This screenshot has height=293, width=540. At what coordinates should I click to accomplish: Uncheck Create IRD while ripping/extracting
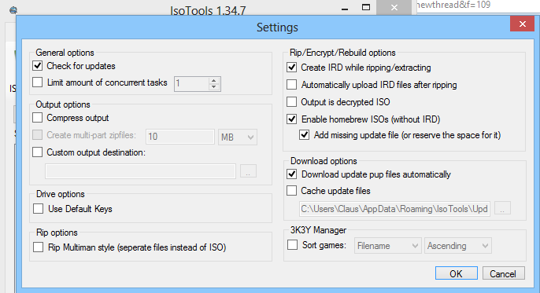(292, 67)
